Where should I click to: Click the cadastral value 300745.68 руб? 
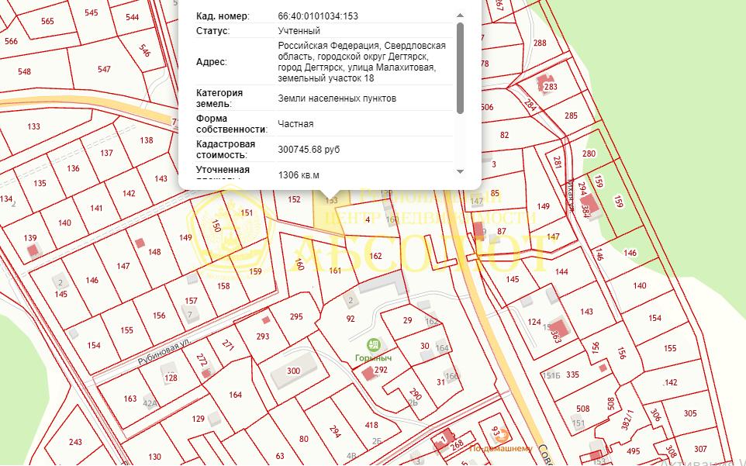coord(309,150)
